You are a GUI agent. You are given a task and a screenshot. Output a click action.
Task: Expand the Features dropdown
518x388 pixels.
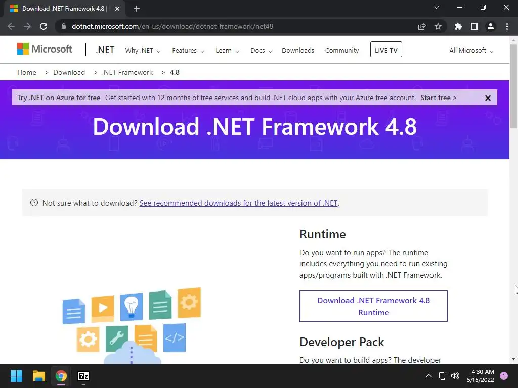pyautogui.click(x=188, y=51)
